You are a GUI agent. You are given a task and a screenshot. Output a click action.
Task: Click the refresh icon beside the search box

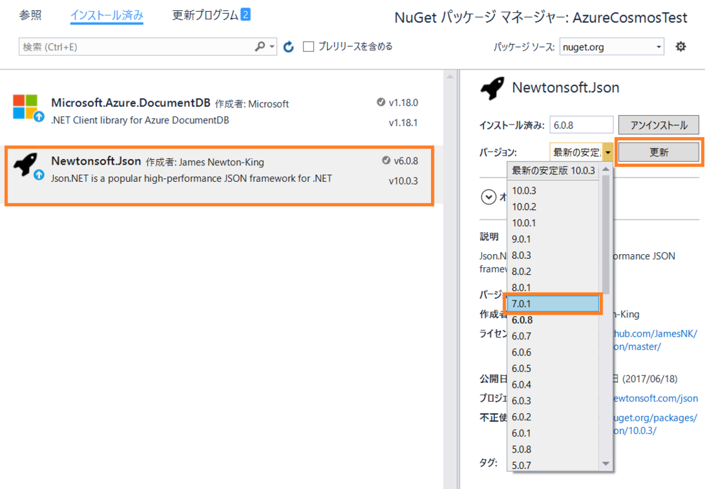point(288,47)
